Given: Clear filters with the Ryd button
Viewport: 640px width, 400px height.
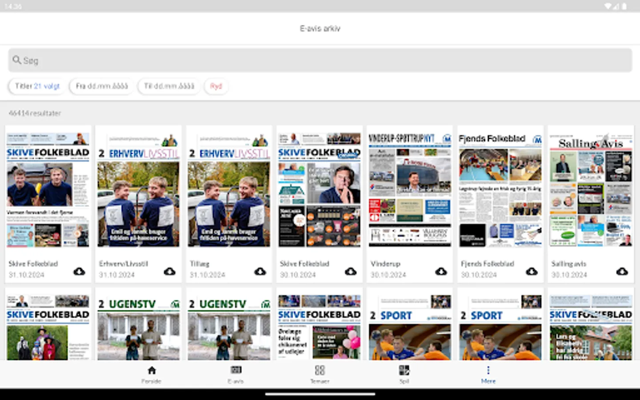Looking at the screenshot, I should coord(216,86).
